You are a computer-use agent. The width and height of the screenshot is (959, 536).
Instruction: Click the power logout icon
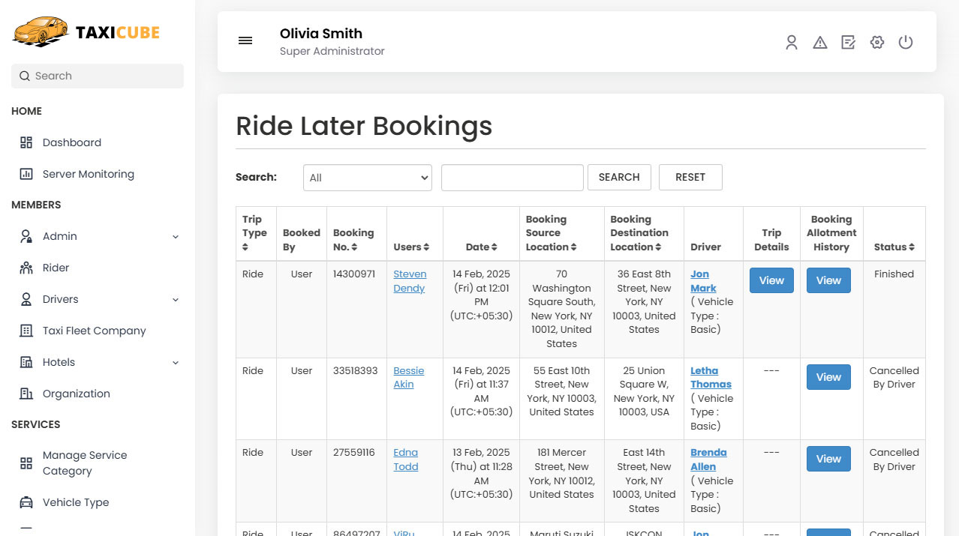click(x=906, y=42)
